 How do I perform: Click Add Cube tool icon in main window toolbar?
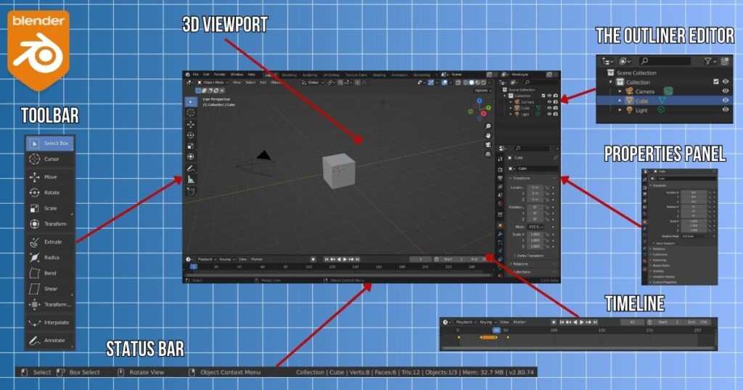pos(191,191)
